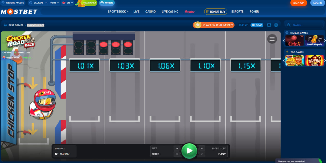Close the game with the X icon
The height and width of the screenshot is (163, 326).
(276, 25)
